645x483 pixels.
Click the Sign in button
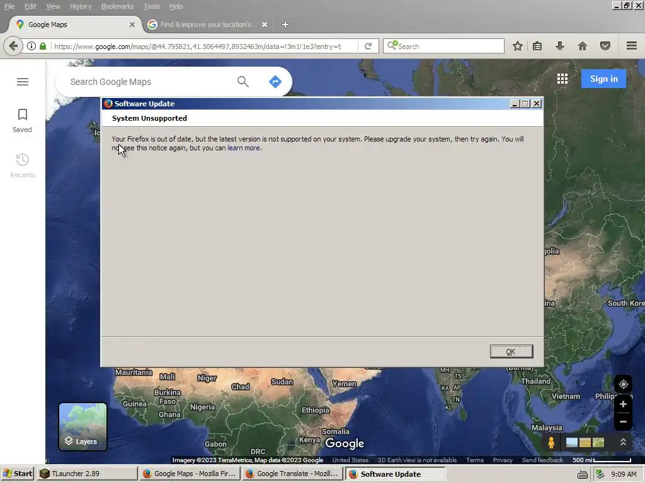[x=603, y=79]
